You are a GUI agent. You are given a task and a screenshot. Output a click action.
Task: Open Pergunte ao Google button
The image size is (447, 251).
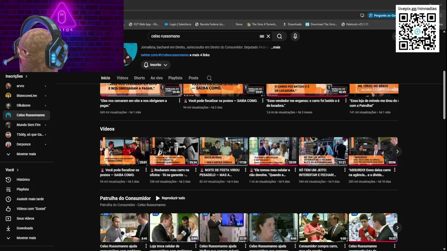[x=382, y=15]
